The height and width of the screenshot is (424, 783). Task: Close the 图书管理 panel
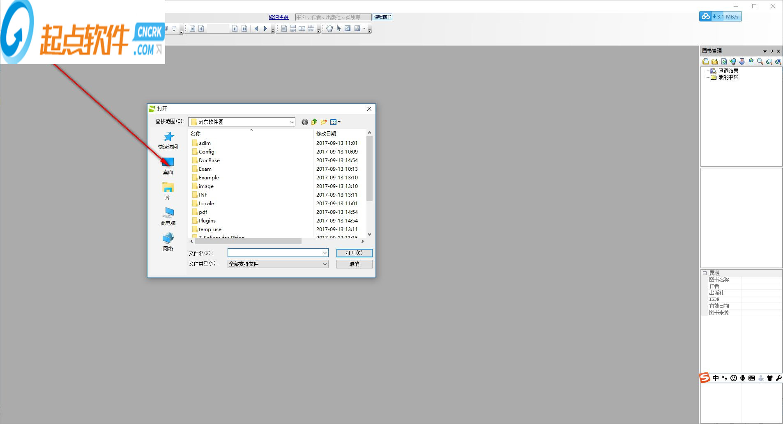click(778, 51)
